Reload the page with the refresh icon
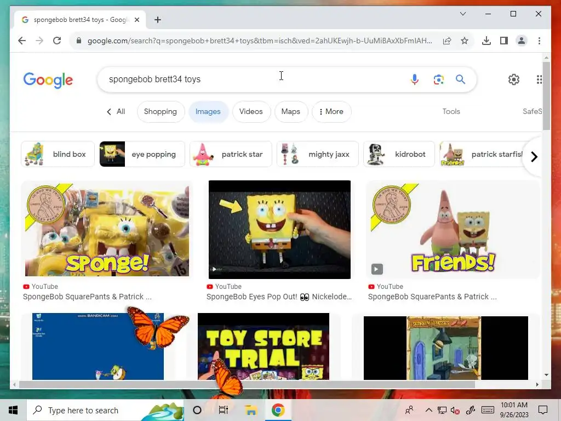This screenshot has width=561, height=421. (x=57, y=41)
